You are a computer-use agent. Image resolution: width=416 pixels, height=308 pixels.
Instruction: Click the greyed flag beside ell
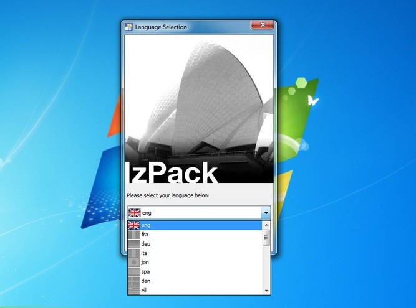point(133,290)
